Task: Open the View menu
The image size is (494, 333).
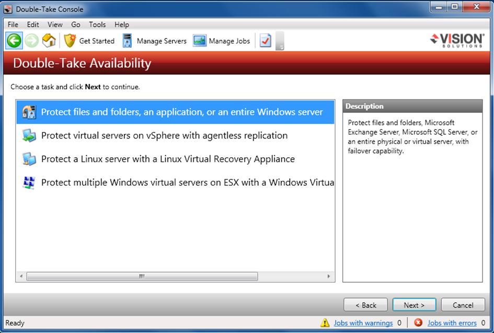Action: pyautogui.click(x=55, y=25)
